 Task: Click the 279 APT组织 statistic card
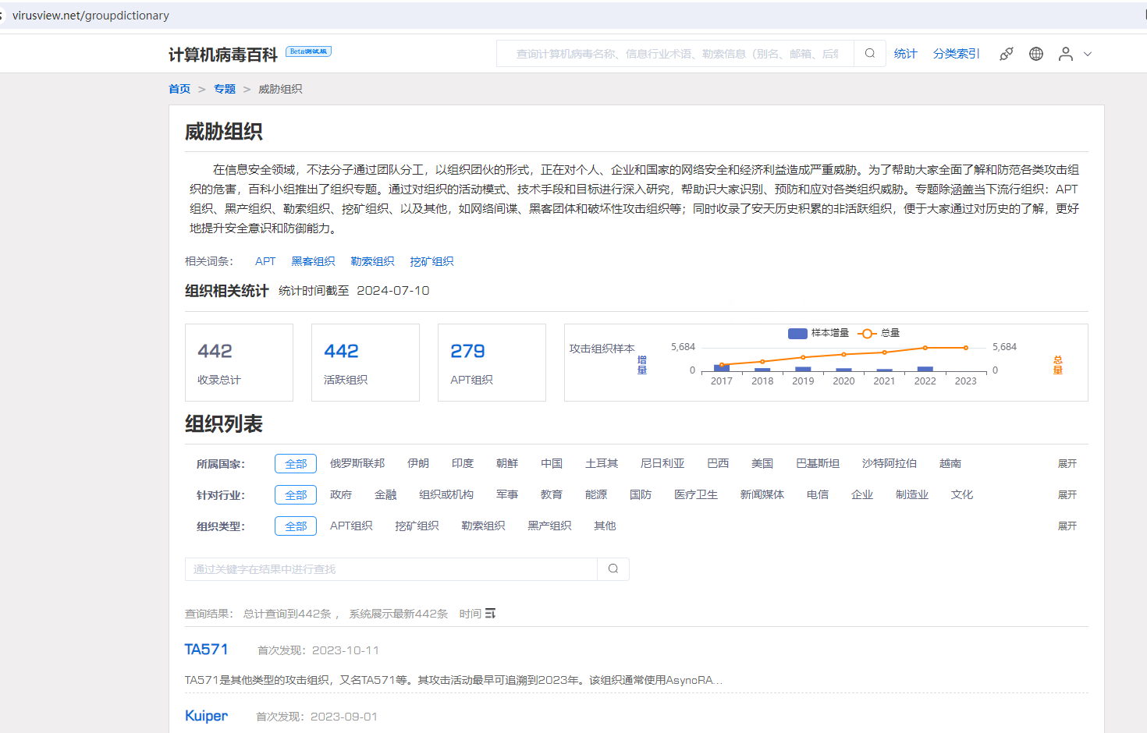[492, 363]
